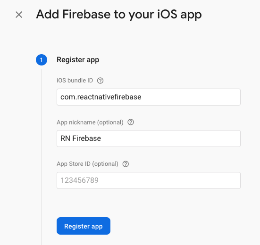Place cursor in RN Firebase text
The image size is (260, 245).
pyautogui.click(x=81, y=139)
